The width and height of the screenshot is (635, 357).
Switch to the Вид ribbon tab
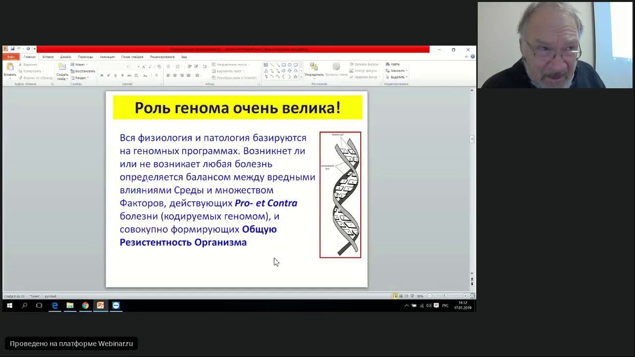(x=184, y=57)
